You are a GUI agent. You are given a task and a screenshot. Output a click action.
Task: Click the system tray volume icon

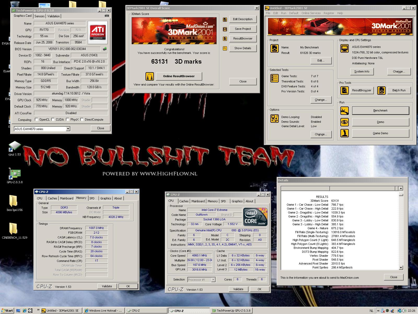tap(404, 311)
